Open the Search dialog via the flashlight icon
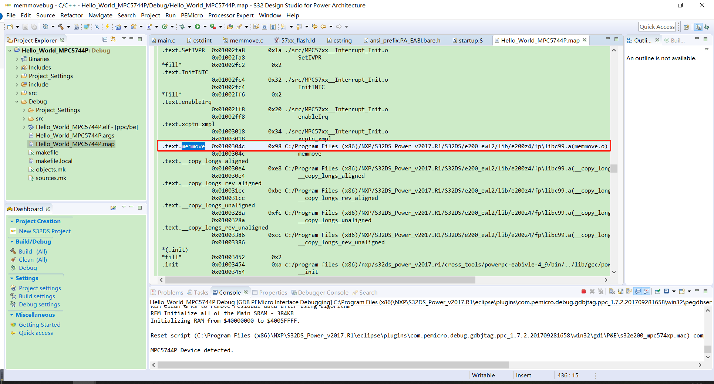The image size is (714, 384). pos(239,27)
